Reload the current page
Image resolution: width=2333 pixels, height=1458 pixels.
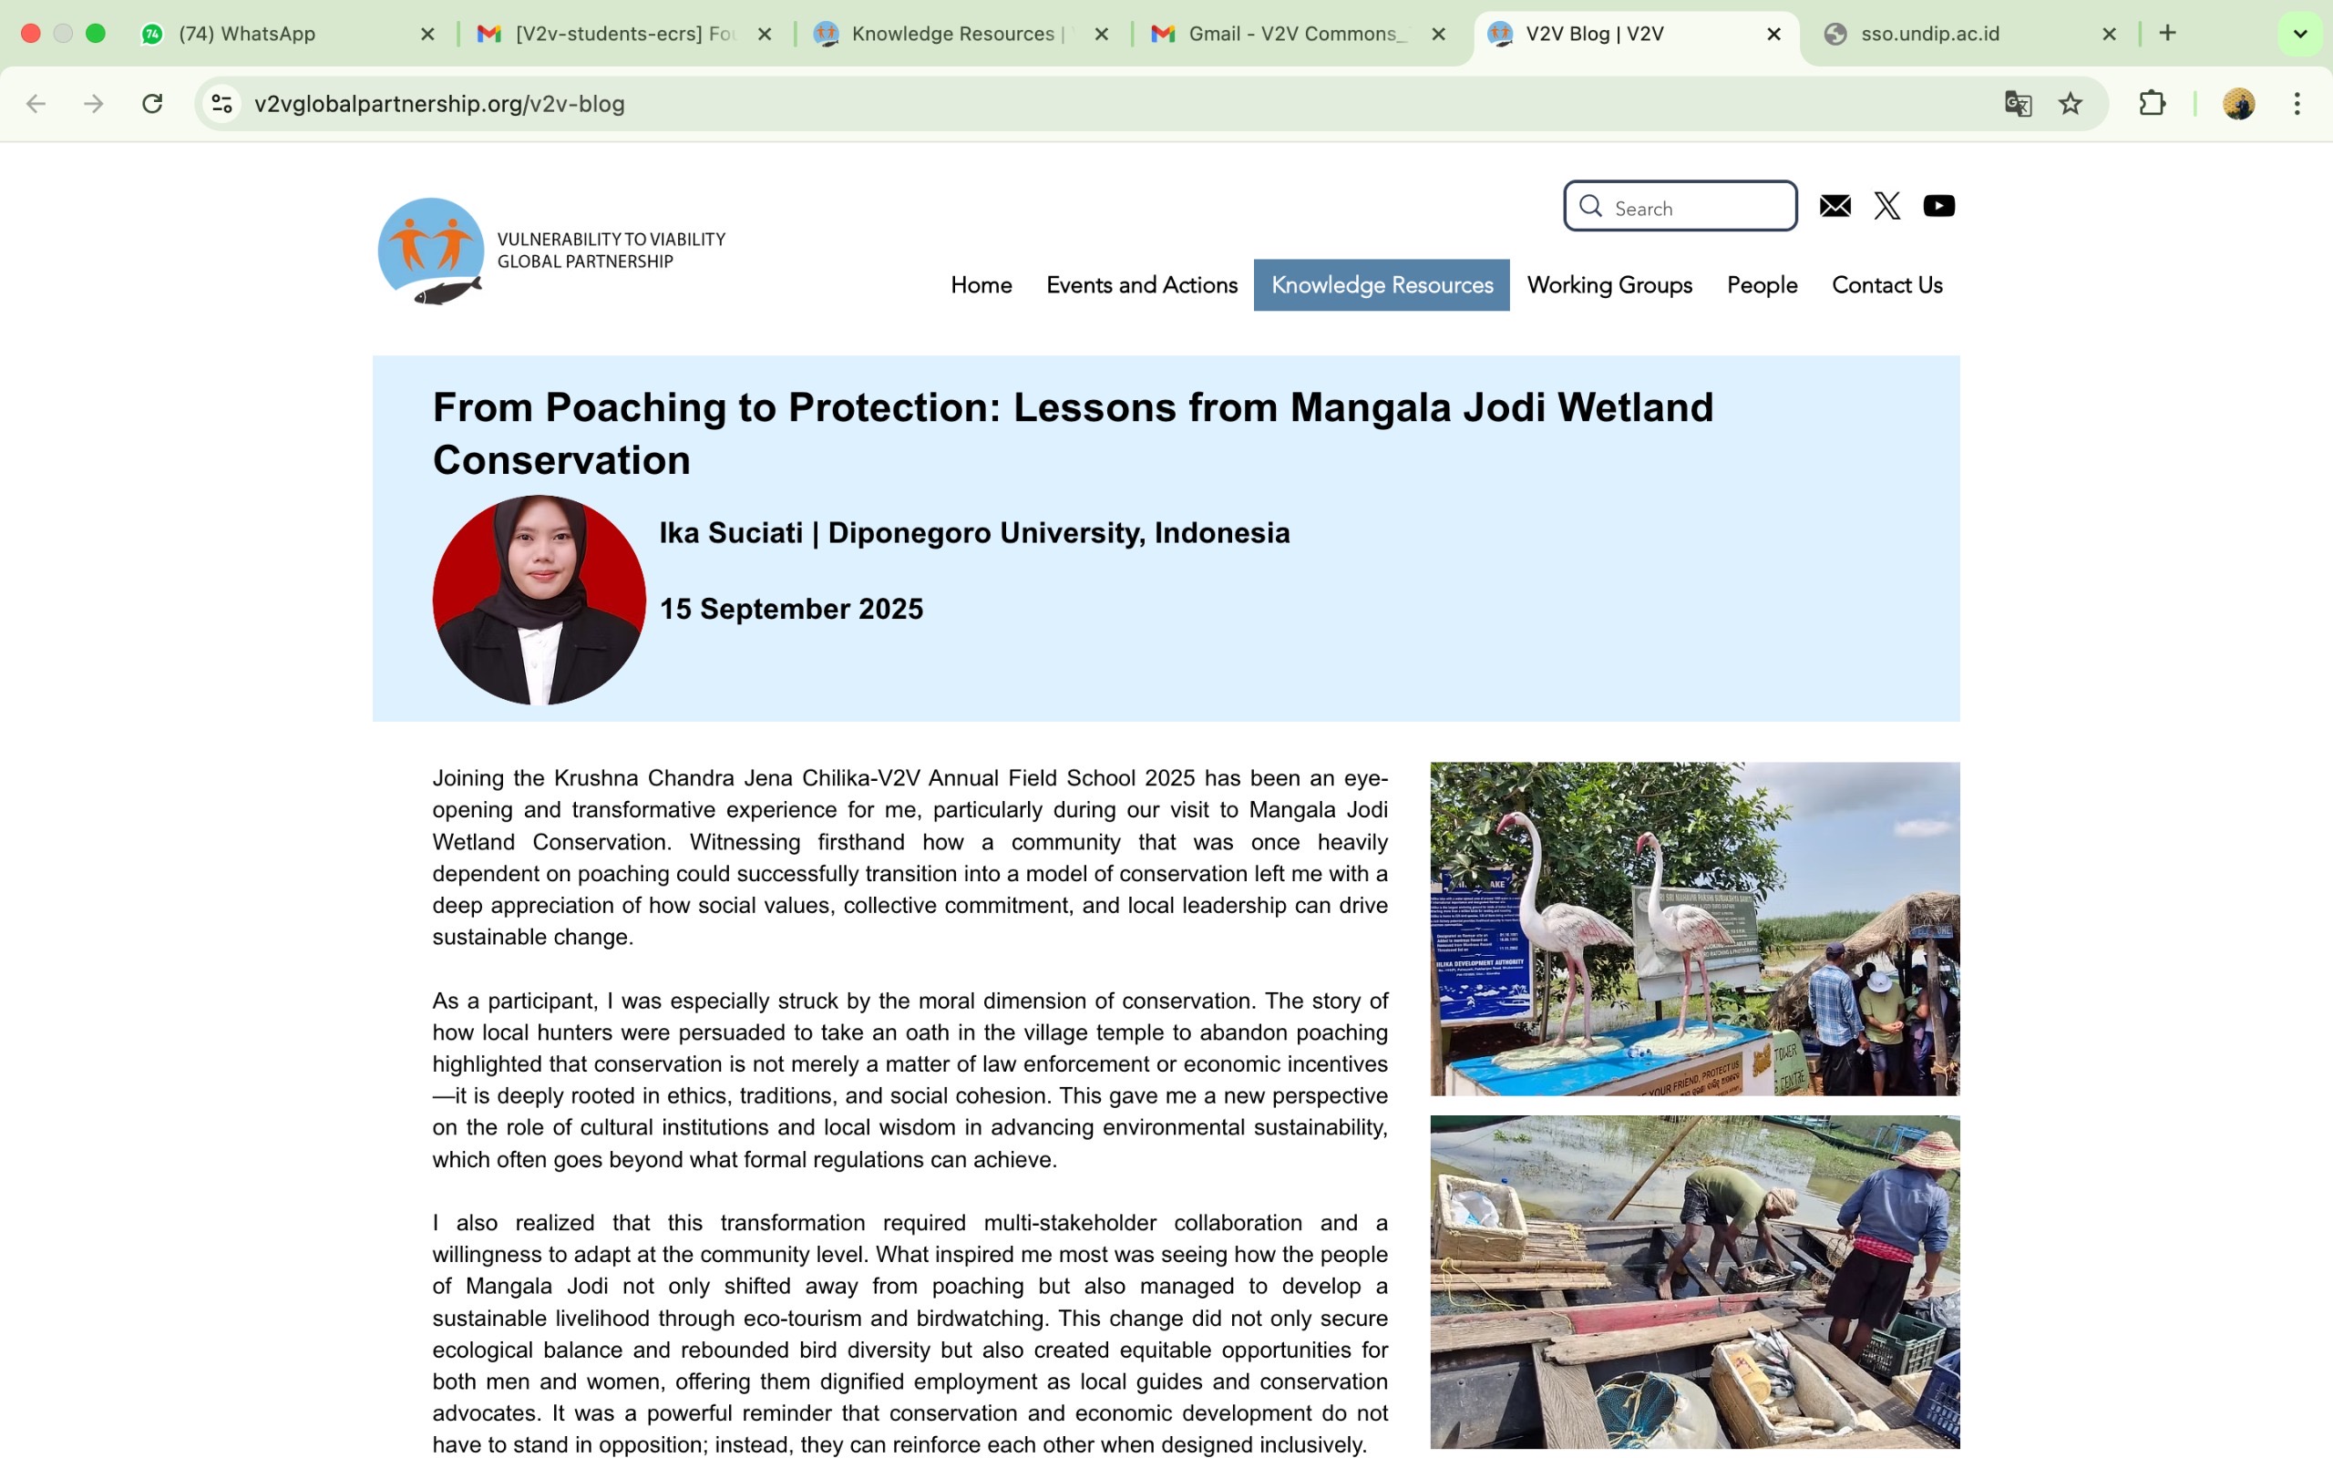pyautogui.click(x=152, y=103)
